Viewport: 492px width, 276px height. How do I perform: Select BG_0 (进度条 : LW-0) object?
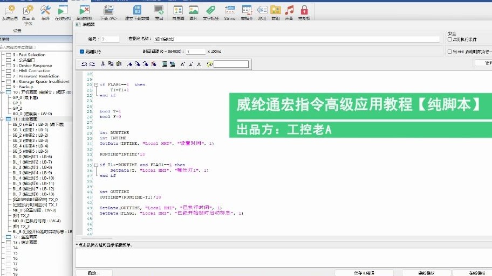pos(32,114)
